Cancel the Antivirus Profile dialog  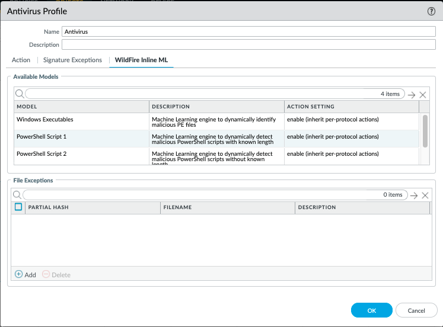point(416,310)
